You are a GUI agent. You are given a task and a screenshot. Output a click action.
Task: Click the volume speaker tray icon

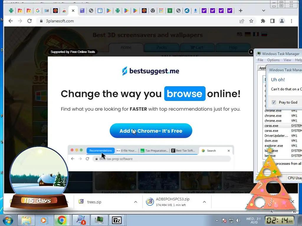point(238,220)
